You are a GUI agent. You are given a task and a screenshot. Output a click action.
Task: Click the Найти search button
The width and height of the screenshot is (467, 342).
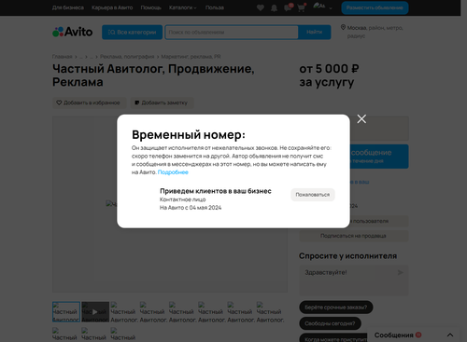coord(314,32)
